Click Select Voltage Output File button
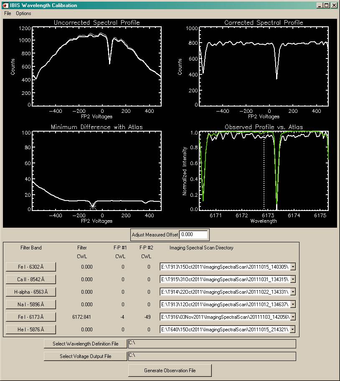 [x=85, y=356]
